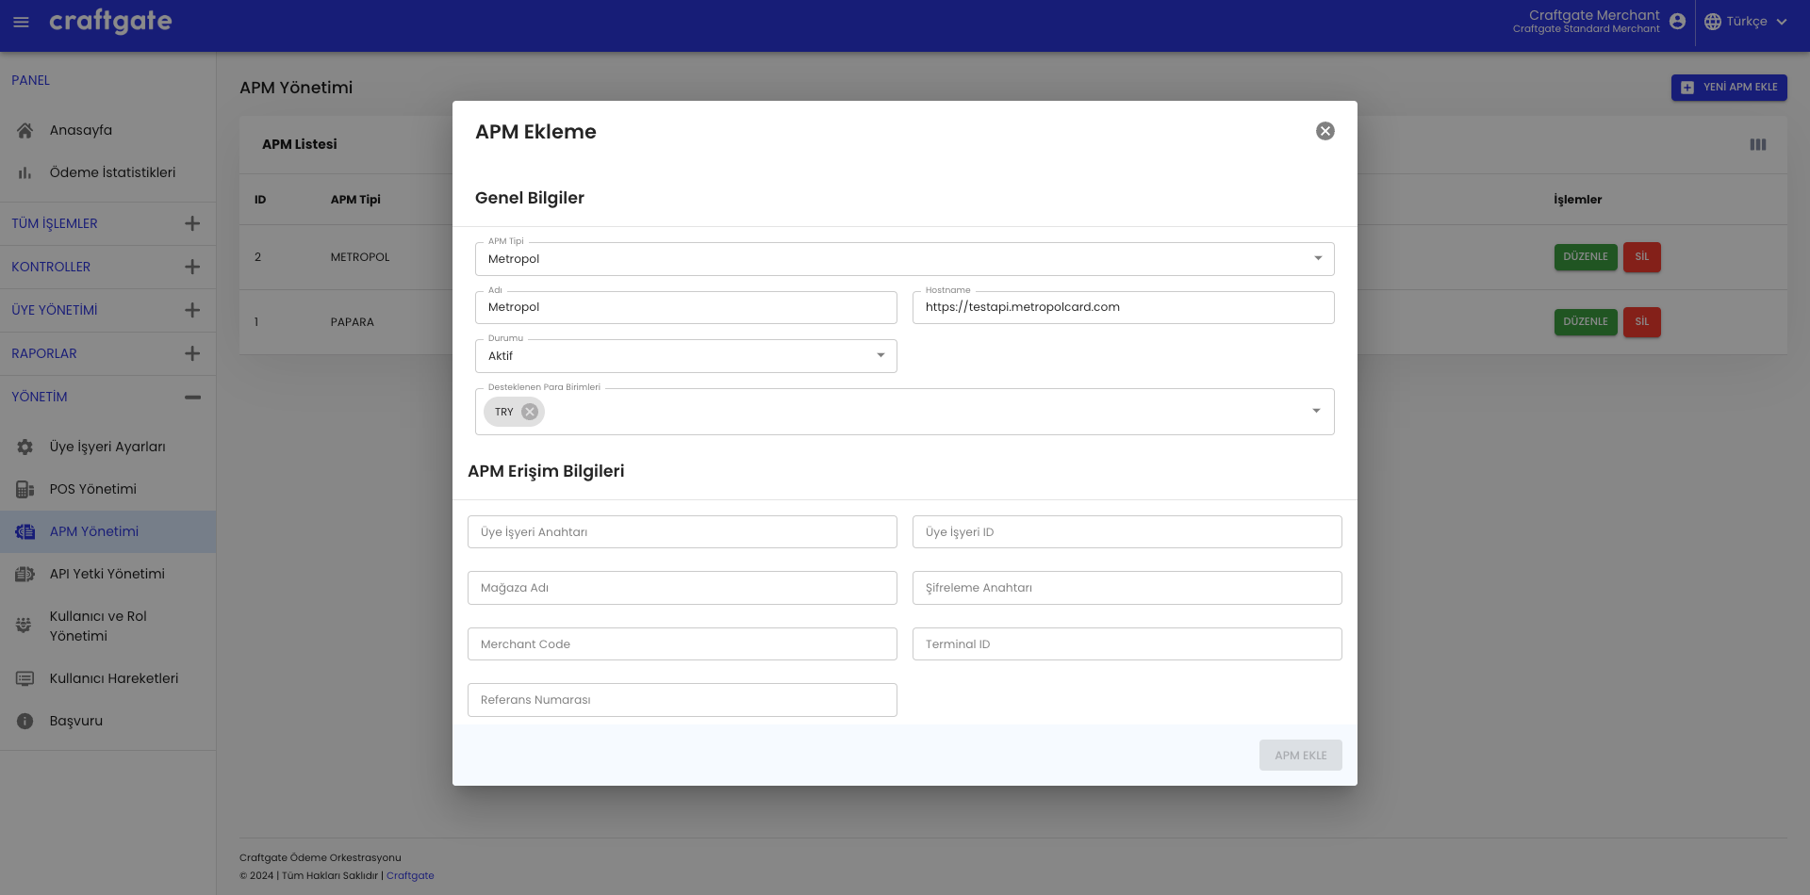Open the hamburger menu icon
The image size is (1810, 895).
[21, 22]
